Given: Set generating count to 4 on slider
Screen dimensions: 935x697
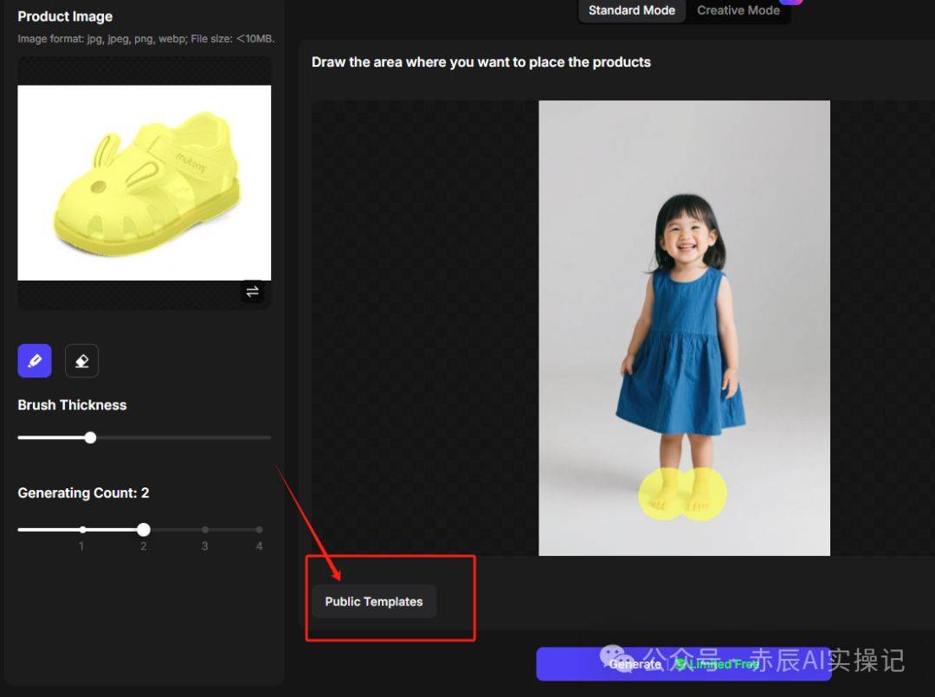Looking at the screenshot, I should (x=259, y=529).
